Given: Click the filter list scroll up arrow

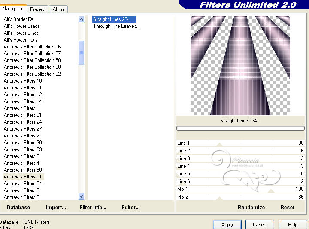Looking at the screenshot, I should pyautogui.click(x=81, y=19).
